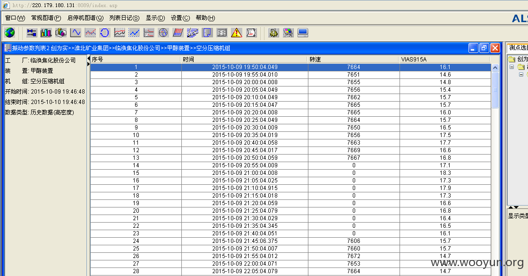The width and height of the screenshot is (528, 276).
Task: Click the 转速 column header
Action: [x=354, y=59]
